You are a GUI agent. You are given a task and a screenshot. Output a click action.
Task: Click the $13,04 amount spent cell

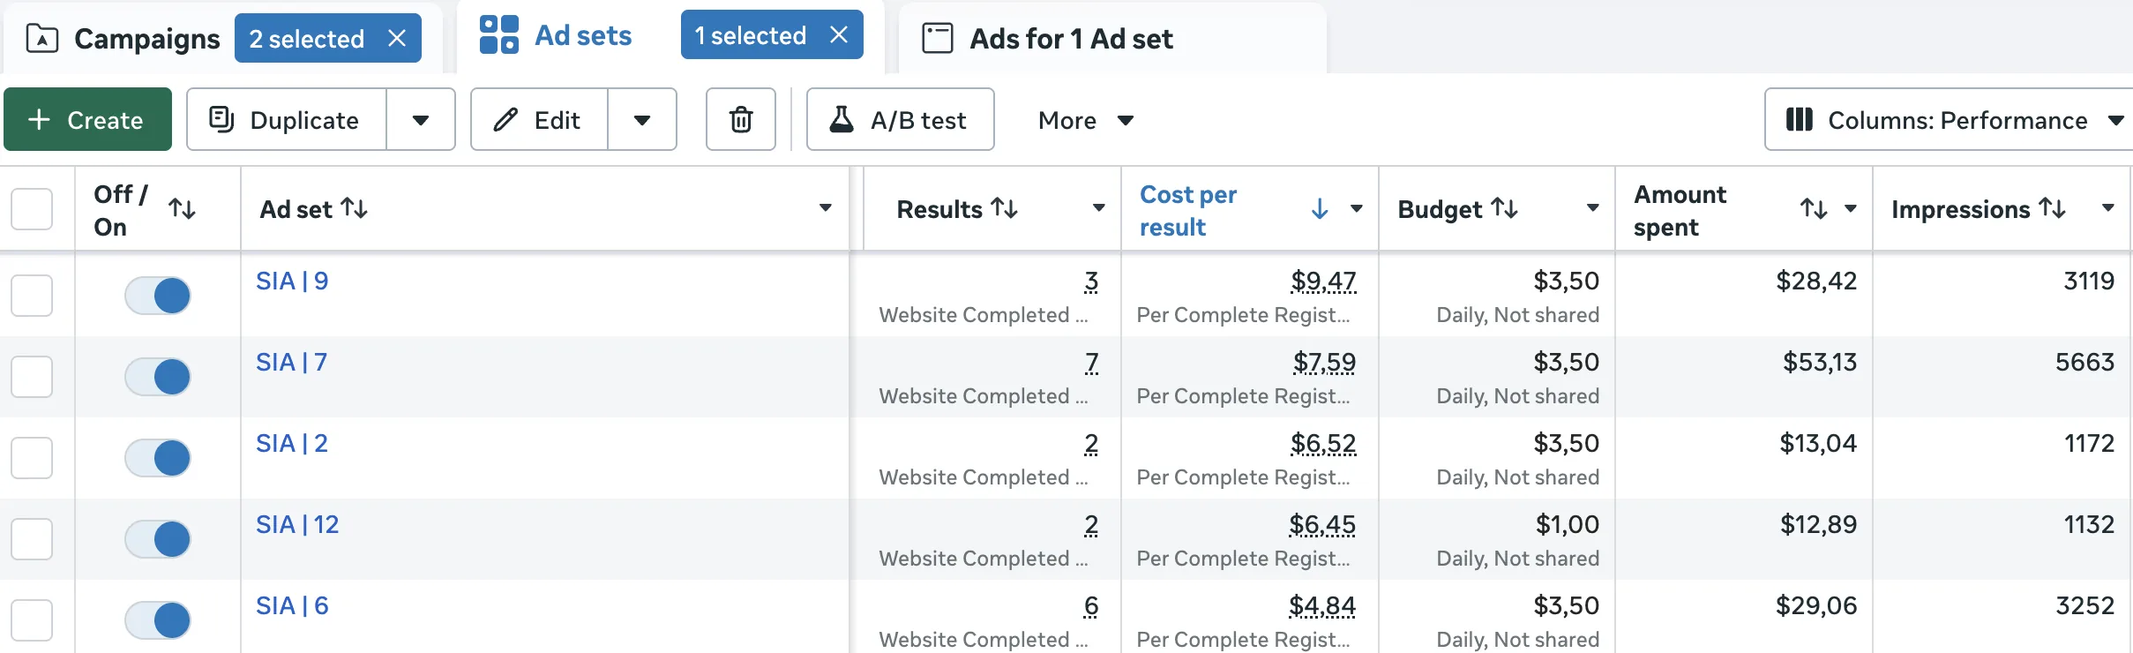pyautogui.click(x=1818, y=443)
